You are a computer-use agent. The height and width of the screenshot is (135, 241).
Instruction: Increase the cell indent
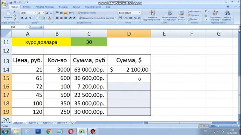pos(74,18)
